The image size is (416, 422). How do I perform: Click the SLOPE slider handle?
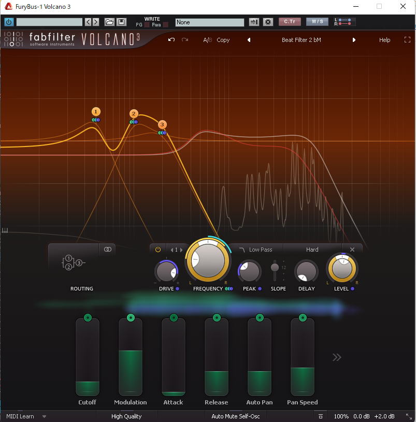point(275,267)
